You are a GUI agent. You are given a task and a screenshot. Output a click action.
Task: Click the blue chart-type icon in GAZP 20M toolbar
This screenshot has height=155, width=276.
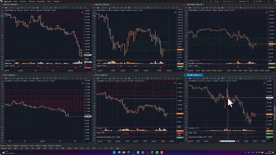(x=190, y=8)
